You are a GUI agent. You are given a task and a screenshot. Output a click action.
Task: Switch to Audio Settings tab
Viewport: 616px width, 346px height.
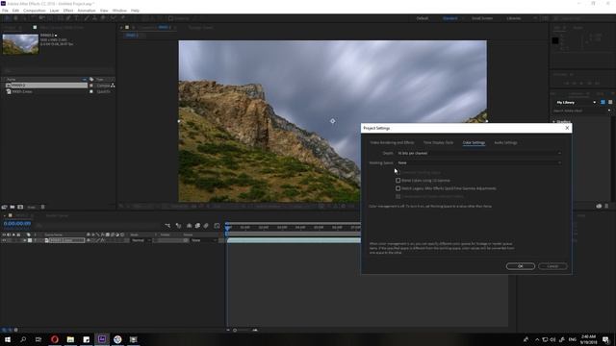click(x=505, y=143)
